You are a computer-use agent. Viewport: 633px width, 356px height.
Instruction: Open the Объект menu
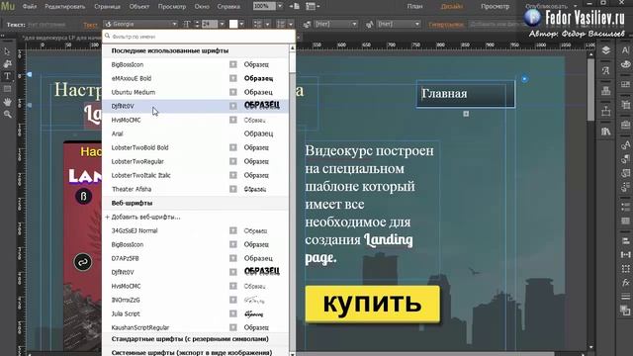coord(139,7)
